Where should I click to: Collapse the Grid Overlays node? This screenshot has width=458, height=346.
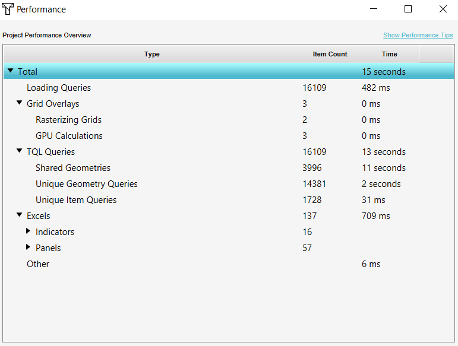tap(20, 103)
